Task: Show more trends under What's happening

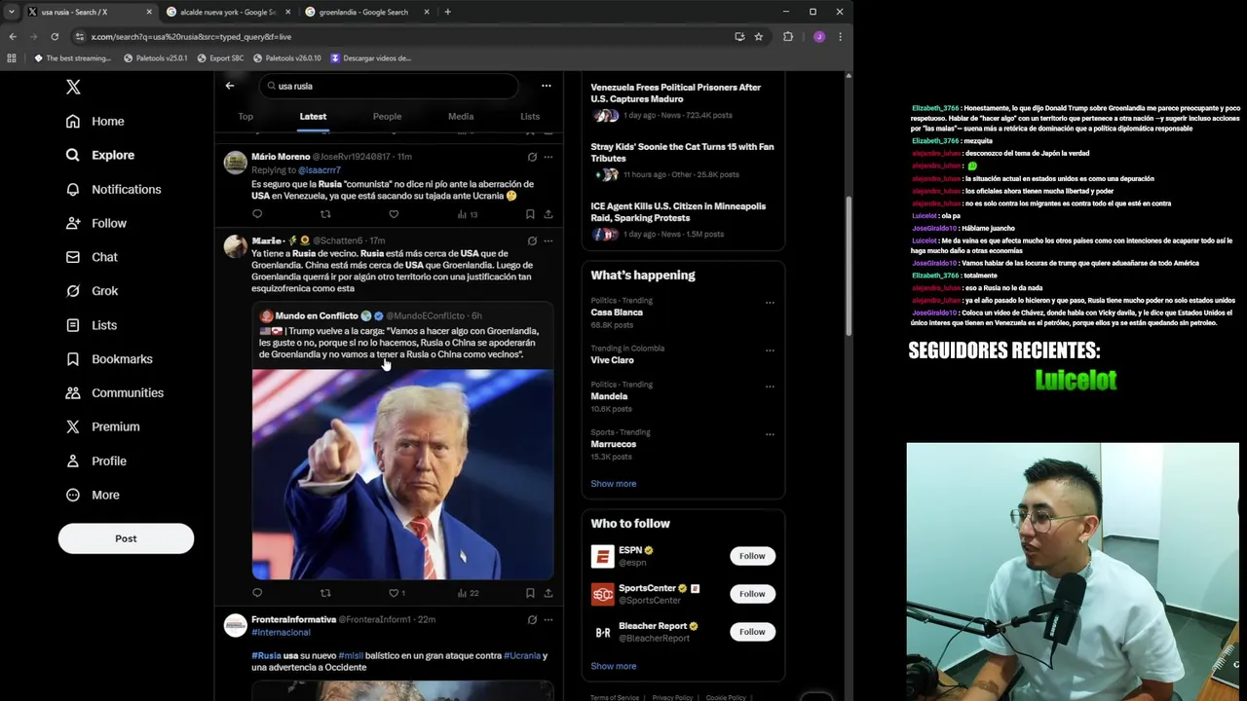Action: click(614, 484)
